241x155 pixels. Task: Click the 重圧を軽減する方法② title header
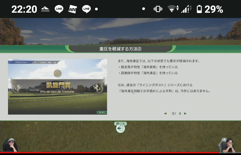(x=120, y=49)
